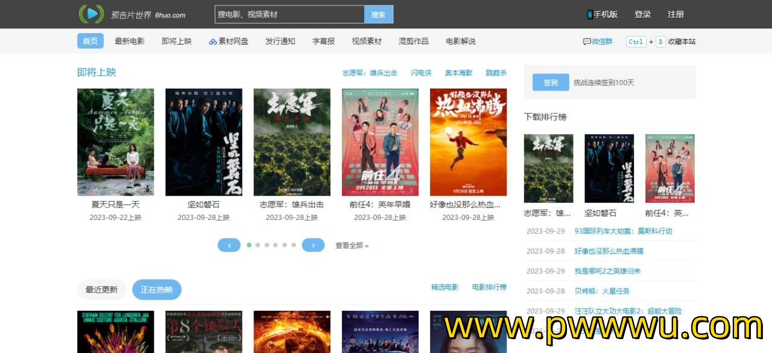Click the 搜索 search button
772x353 pixels.
point(379,14)
